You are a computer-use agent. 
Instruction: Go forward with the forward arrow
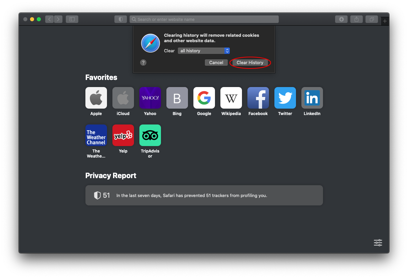coord(58,19)
